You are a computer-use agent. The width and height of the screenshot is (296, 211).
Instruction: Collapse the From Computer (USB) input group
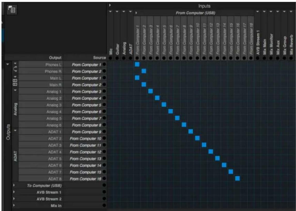(x=136, y=13)
